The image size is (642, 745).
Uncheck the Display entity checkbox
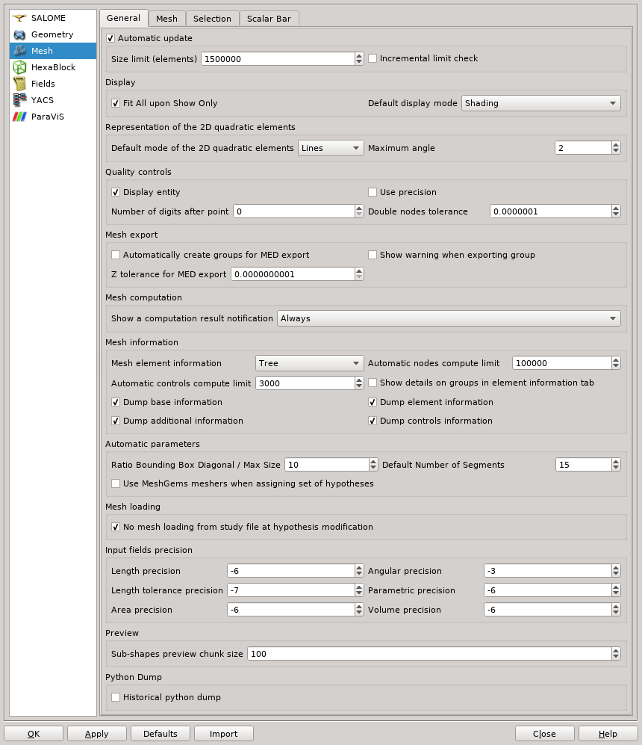click(x=116, y=192)
